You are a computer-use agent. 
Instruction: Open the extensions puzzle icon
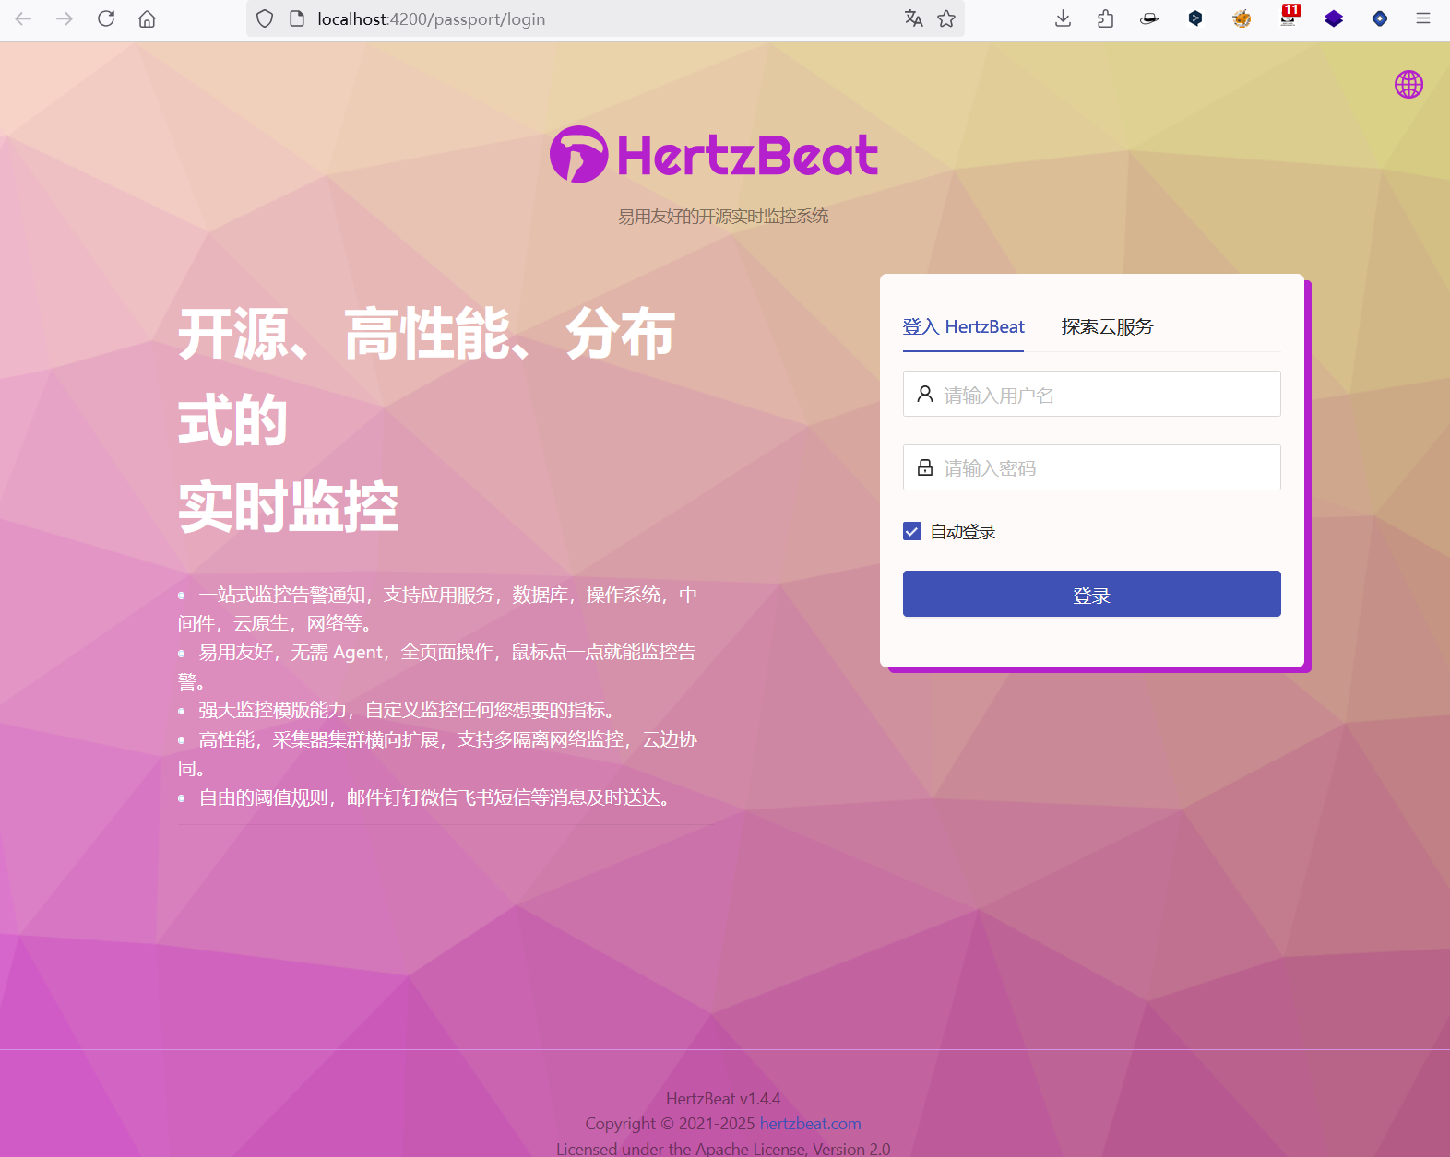pos(1105,18)
